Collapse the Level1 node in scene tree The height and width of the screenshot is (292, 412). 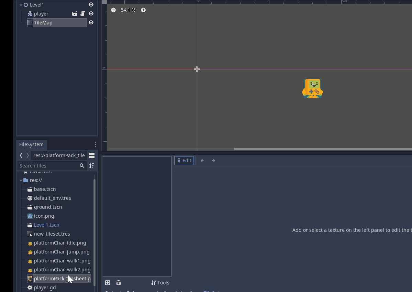[21, 5]
